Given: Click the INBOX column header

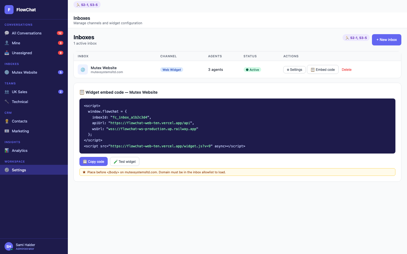Looking at the screenshot, I should (83, 56).
